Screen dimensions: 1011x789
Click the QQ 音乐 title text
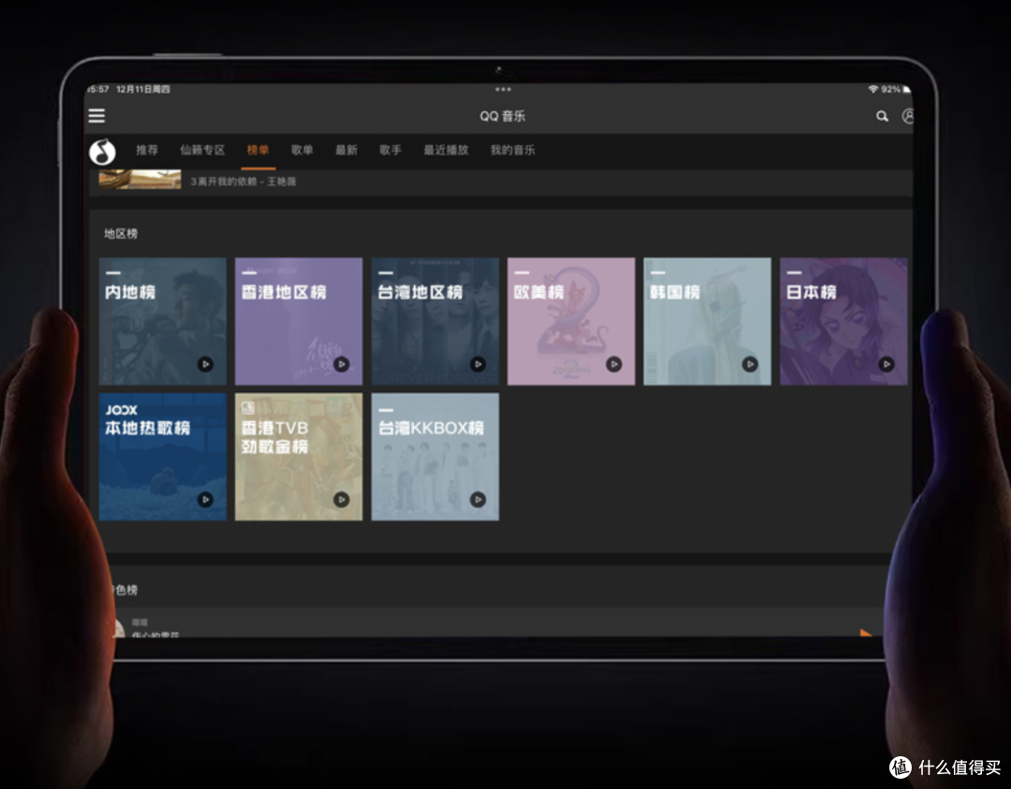(503, 116)
